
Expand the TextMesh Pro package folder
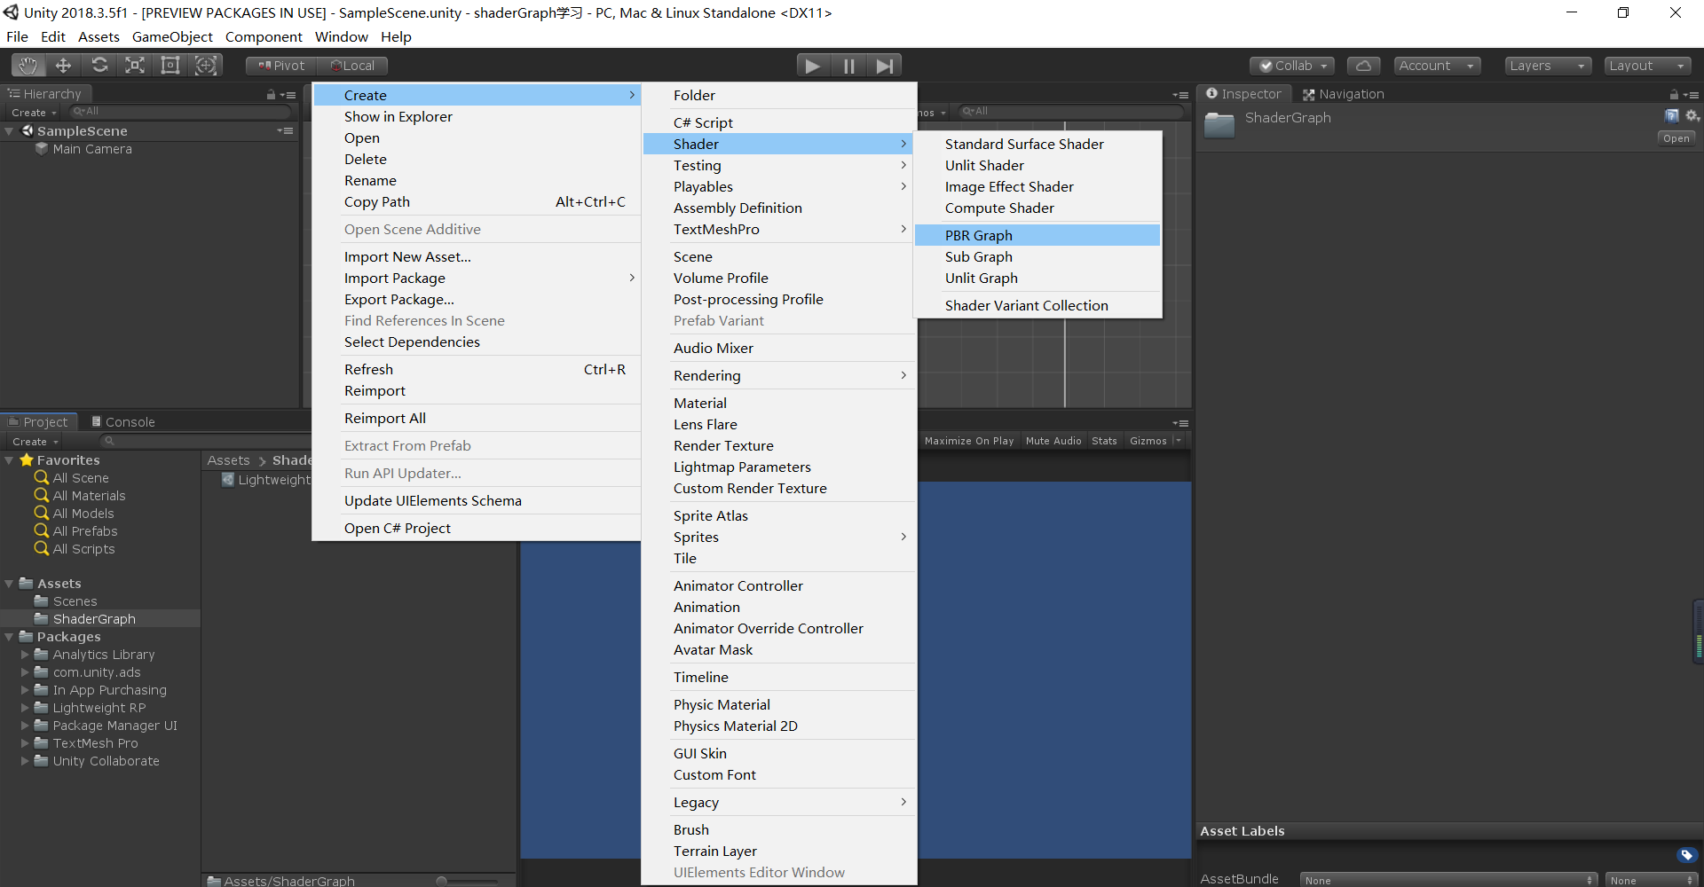(x=25, y=743)
